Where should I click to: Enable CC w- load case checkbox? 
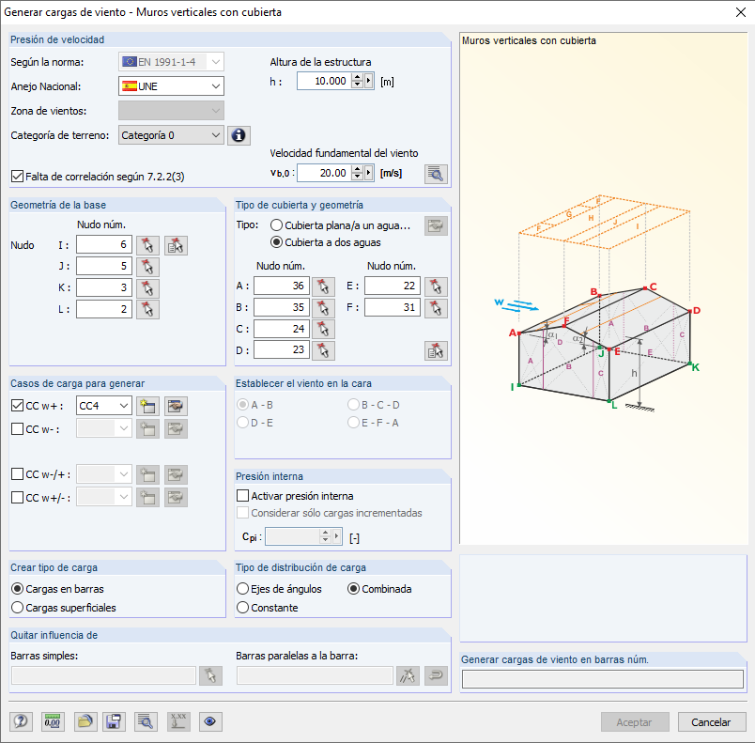click(17, 428)
